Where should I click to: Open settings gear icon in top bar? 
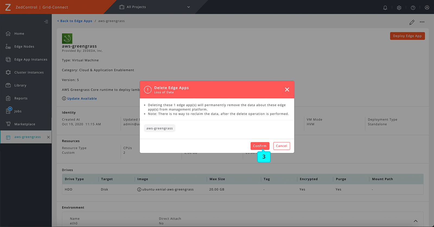click(x=399, y=8)
